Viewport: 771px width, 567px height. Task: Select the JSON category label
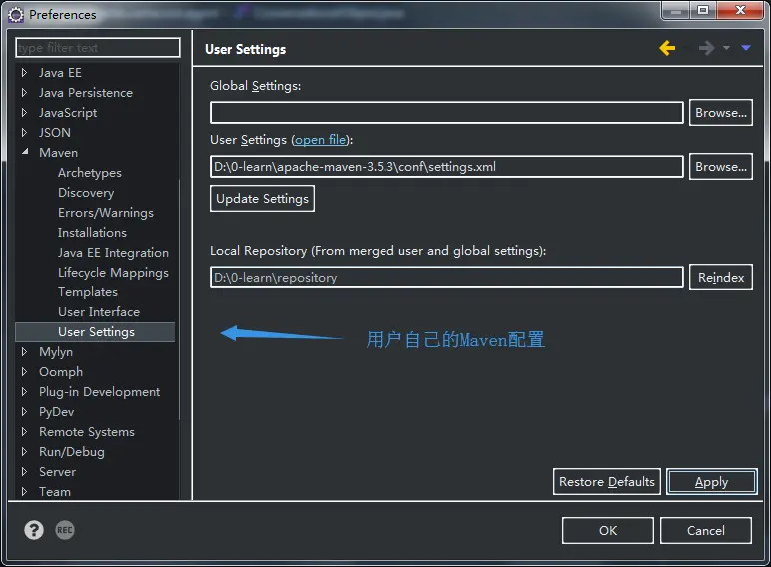pyautogui.click(x=55, y=133)
